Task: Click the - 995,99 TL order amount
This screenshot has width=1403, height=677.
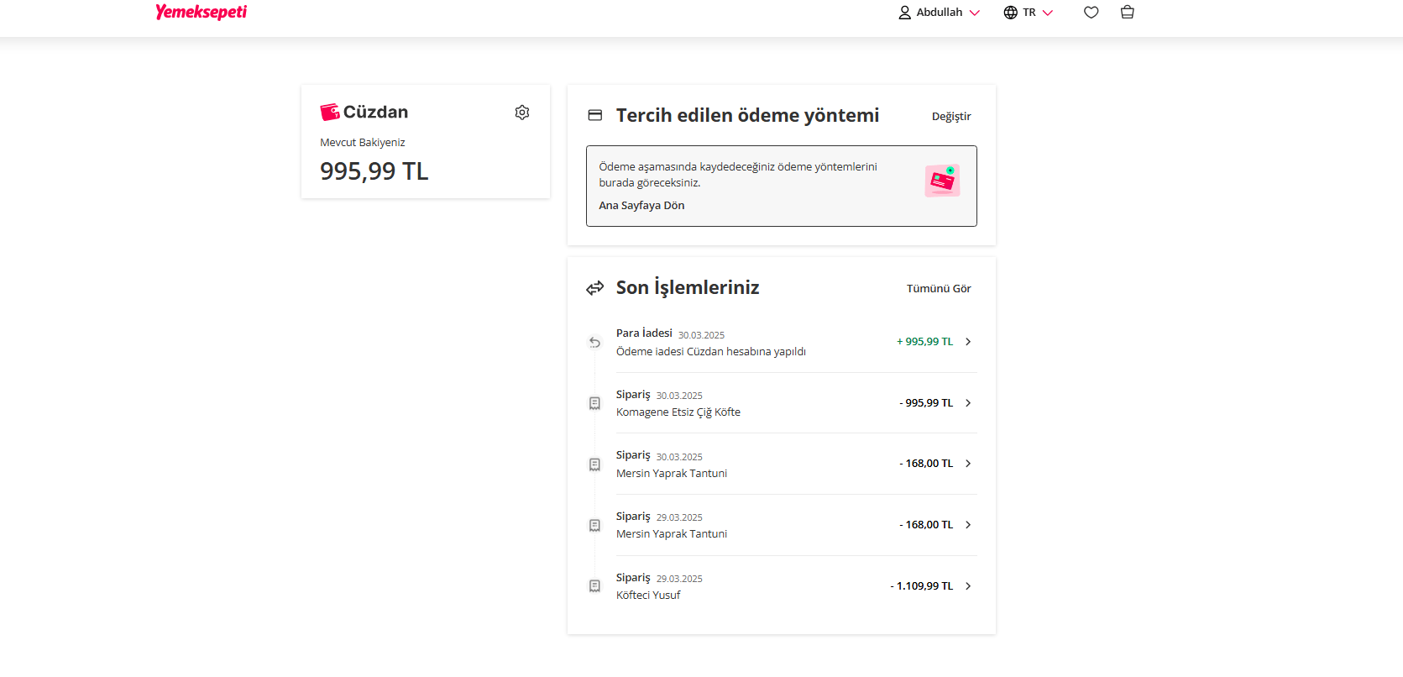Action: (926, 403)
